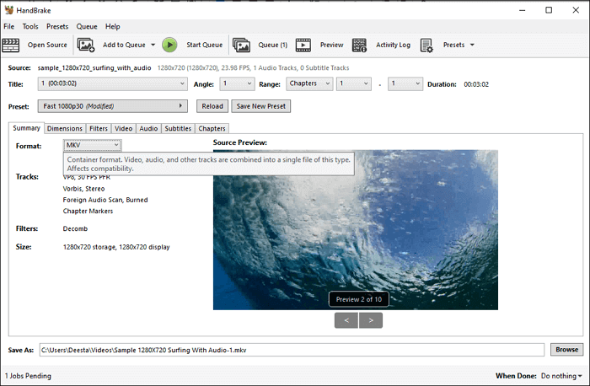The height and width of the screenshot is (386, 590).
Task: Switch to the Dimensions tab
Action: 65,128
